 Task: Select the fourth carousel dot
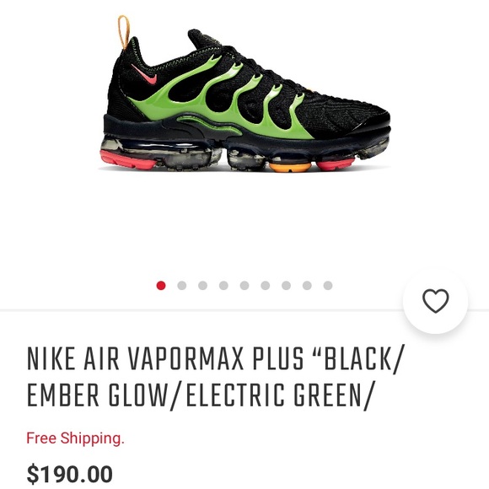point(223,285)
